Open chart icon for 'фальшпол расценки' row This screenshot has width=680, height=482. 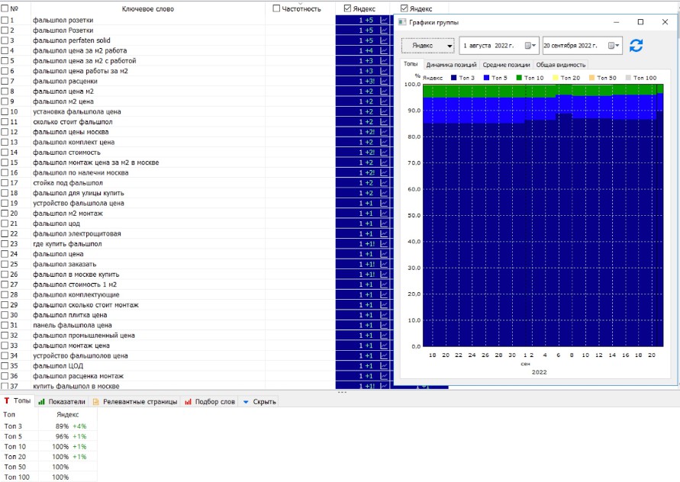pyautogui.click(x=384, y=81)
